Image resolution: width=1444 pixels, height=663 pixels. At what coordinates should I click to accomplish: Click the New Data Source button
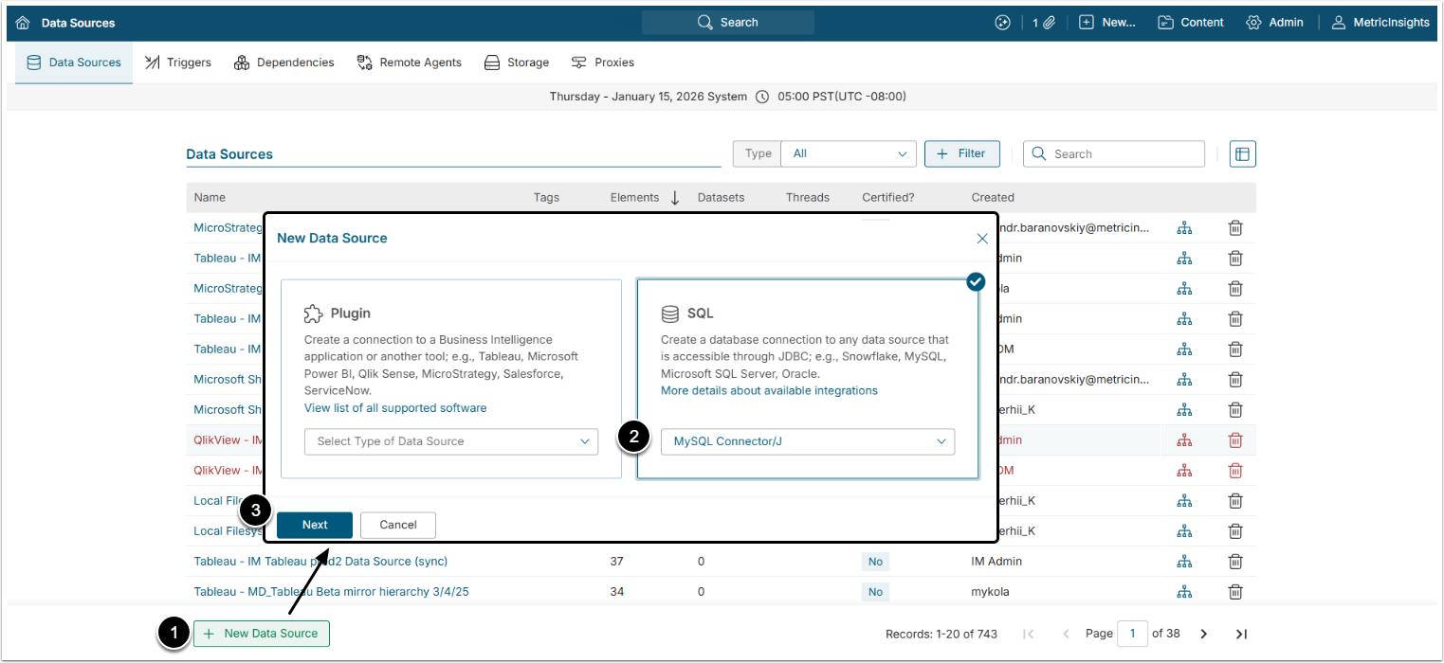coord(262,634)
